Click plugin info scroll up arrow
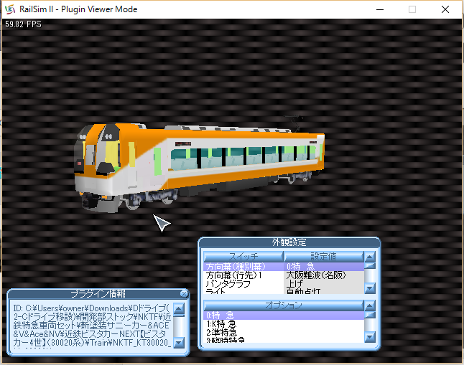This screenshot has height=365, width=464. (x=179, y=308)
